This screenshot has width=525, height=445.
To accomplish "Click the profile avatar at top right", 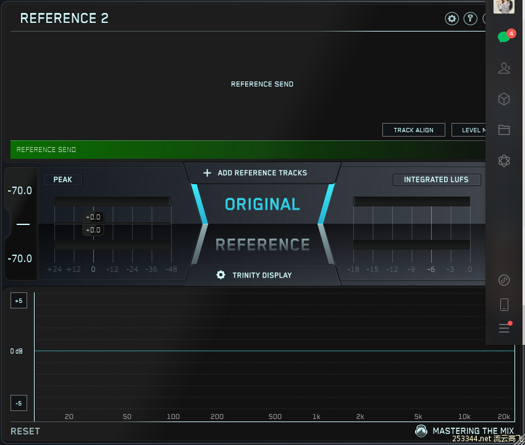I will [504, 6].
